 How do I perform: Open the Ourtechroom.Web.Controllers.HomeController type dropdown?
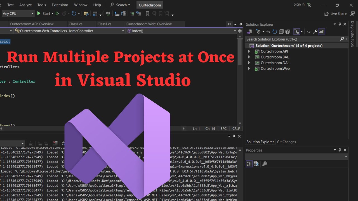[x=69, y=31]
